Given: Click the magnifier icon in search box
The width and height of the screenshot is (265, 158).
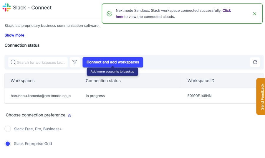Looking at the screenshot, I should point(13,62).
